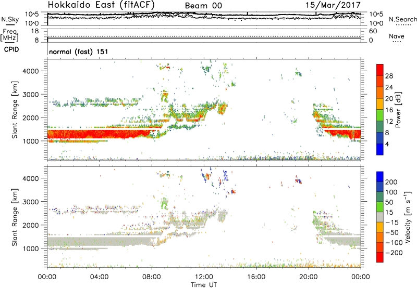Image resolution: width=417 pixels, height=288 pixels.
Task: Select the "Freq. [MHz]" axis label
Action: coord(9,35)
